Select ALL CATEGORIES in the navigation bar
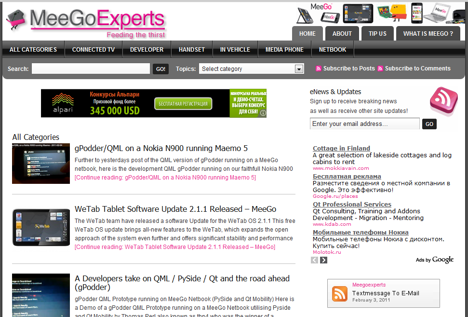Viewport: 468px width, 317px height. coord(33,50)
